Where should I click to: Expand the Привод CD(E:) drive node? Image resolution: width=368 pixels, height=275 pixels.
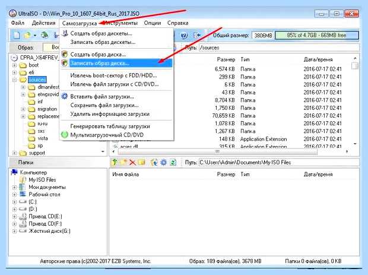pyautogui.click(x=14, y=216)
